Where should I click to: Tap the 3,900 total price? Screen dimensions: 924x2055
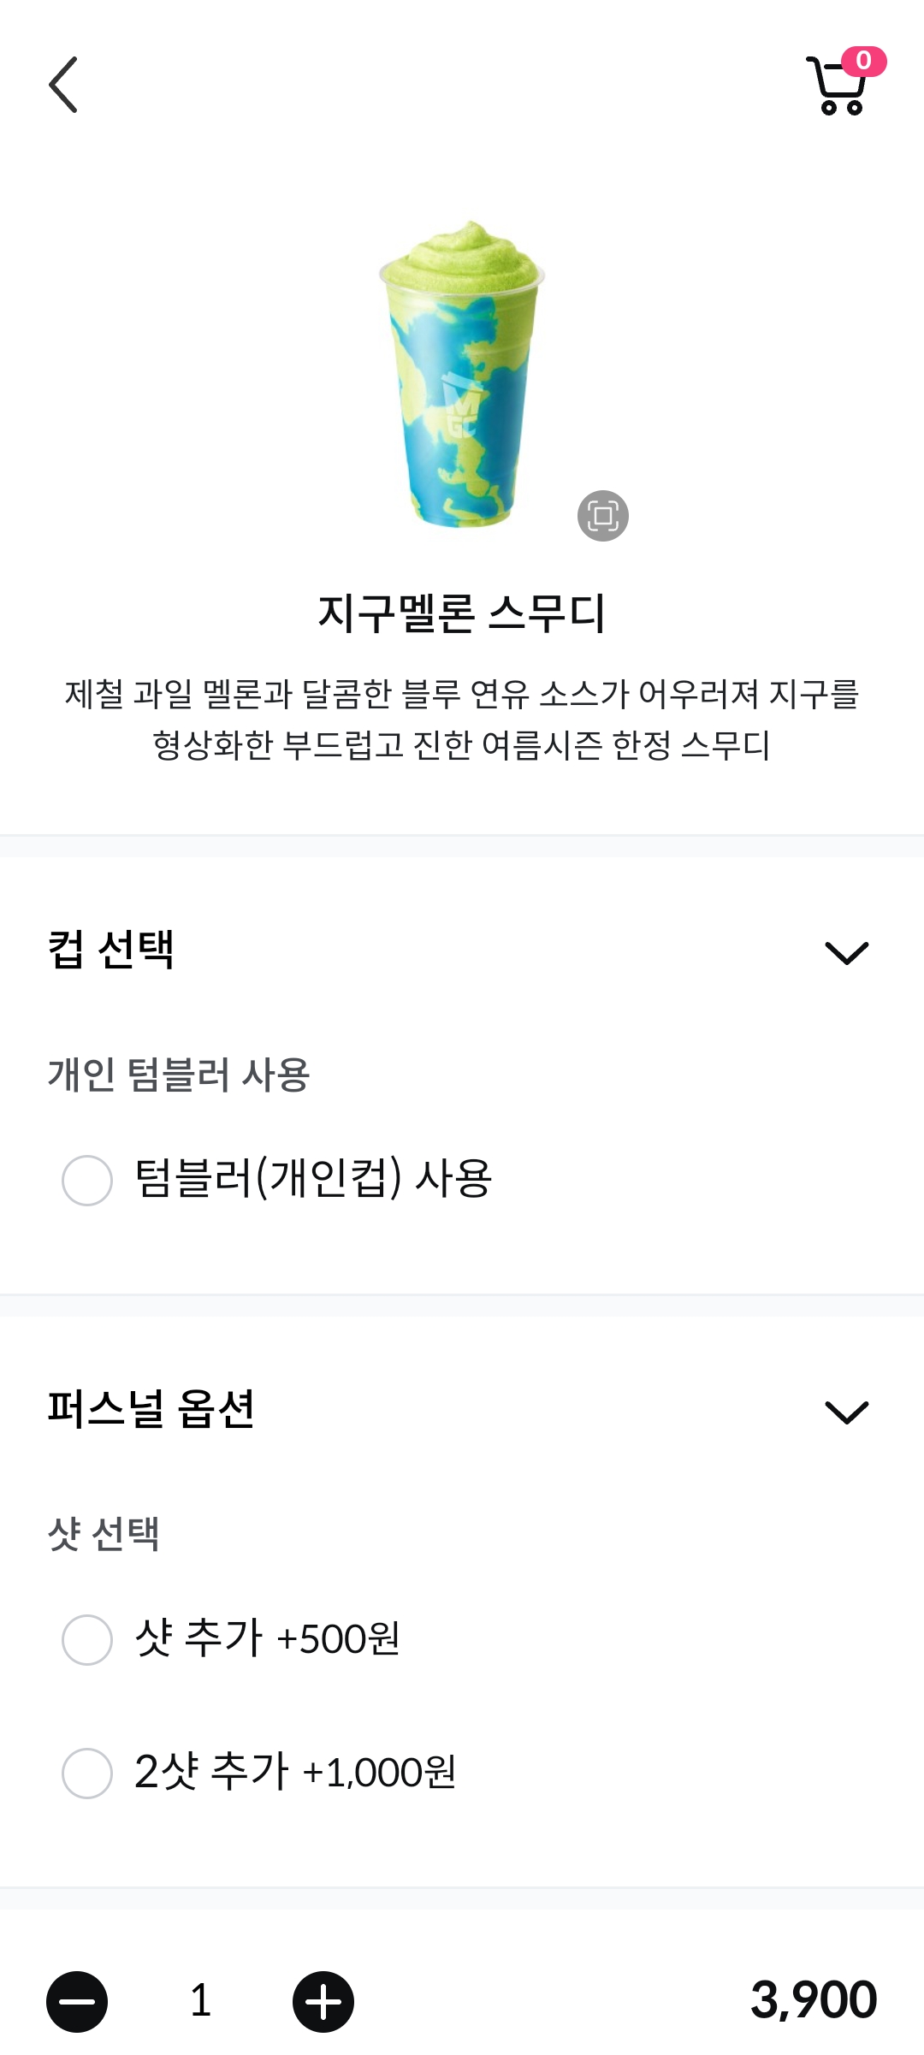pos(813,2000)
